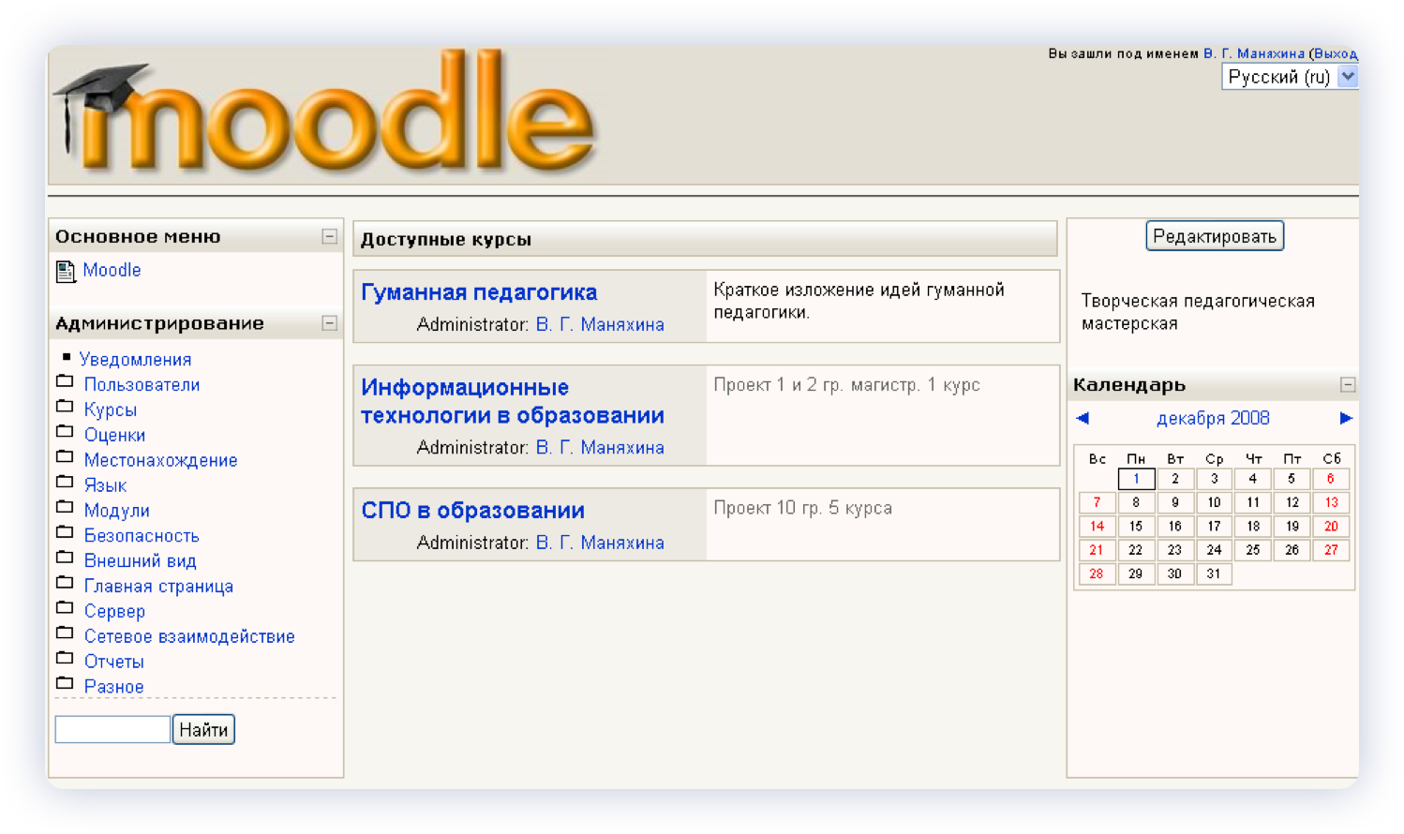Viewport: 1404px width, 834px height.
Task: Click the folder icon beside Курсы
Action: click(65, 407)
